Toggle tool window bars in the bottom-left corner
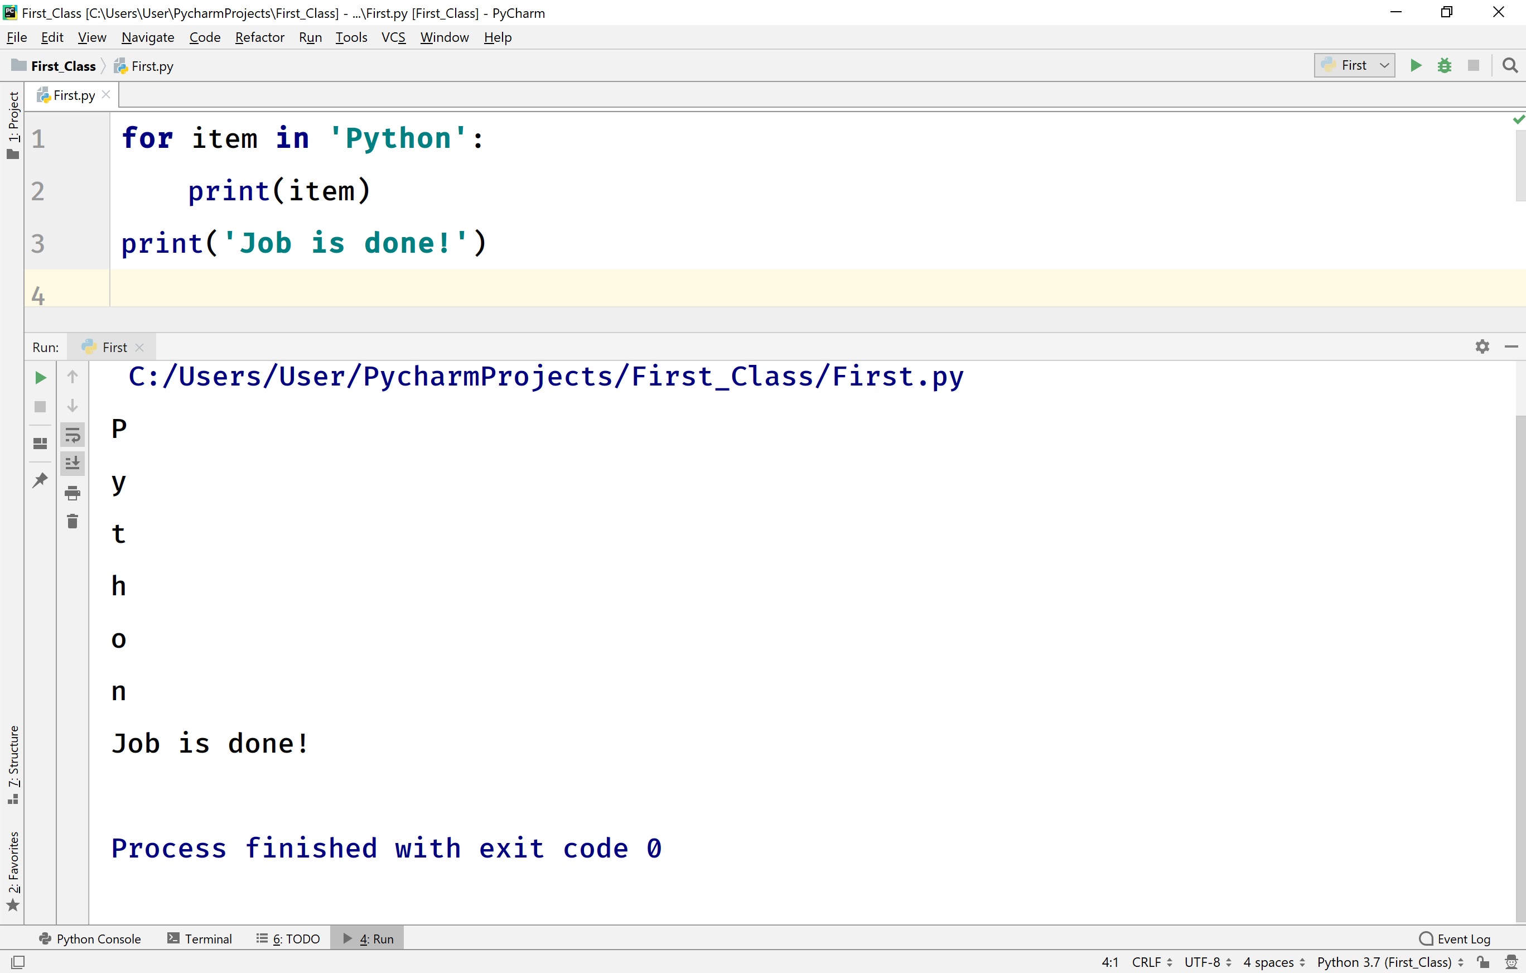Viewport: 1526px width, 973px height. (18, 962)
